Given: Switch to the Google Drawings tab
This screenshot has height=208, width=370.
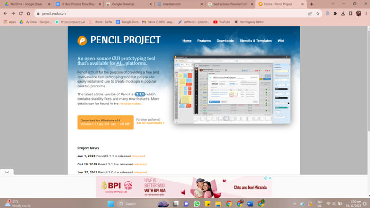Looking at the screenshot, I should (x=123, y=4).
